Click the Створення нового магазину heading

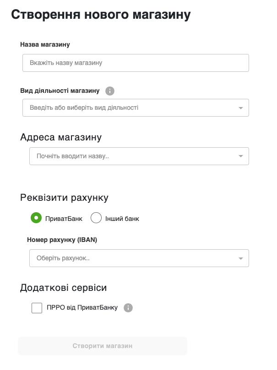pyautogui.click(x=101, y=15)
